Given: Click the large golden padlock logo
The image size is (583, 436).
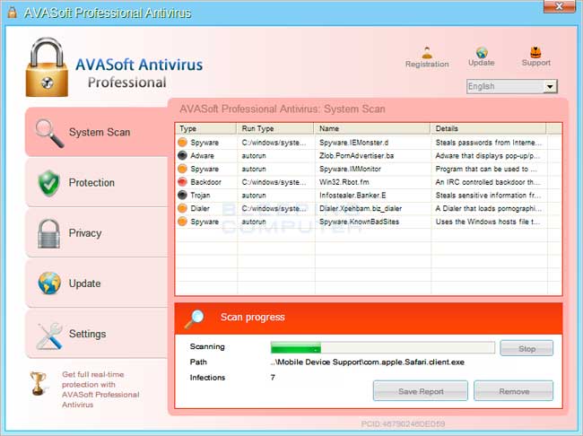Looking at the screenshot, I should coord(47,67).
